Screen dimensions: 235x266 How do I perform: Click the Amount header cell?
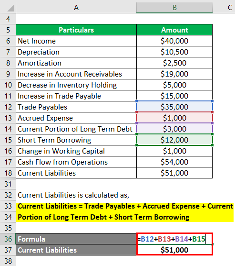(174, 30)
